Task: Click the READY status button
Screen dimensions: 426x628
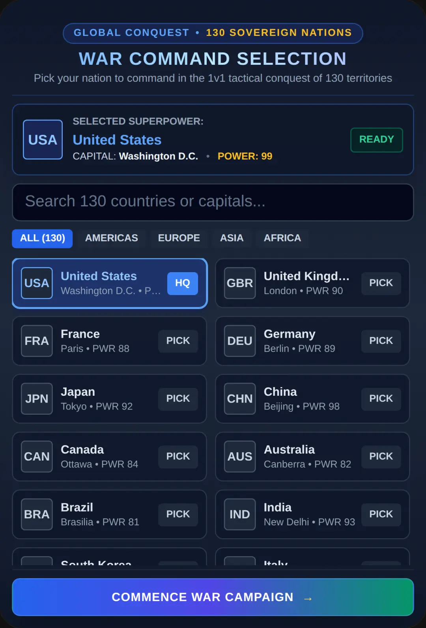Action: 377,139
